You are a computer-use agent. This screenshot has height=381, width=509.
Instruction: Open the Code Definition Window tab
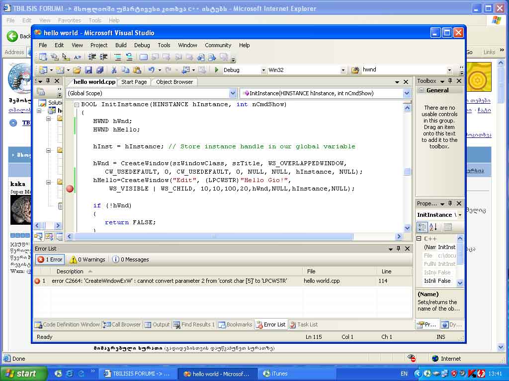[x=67, y=324]
